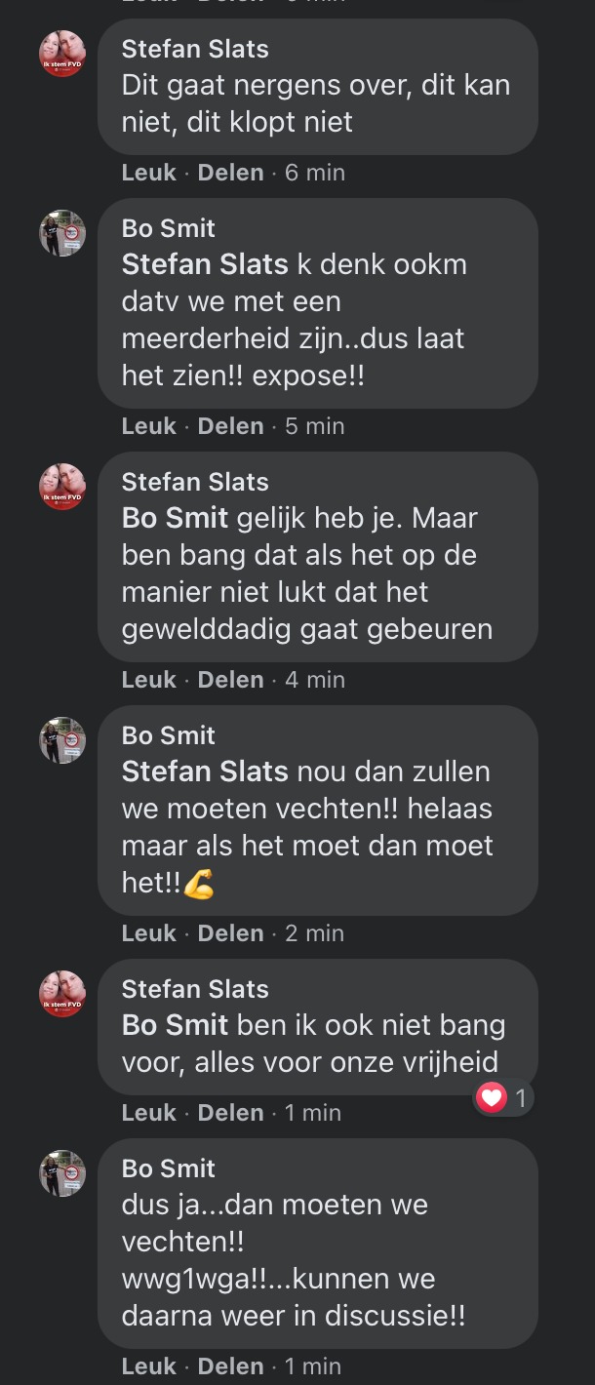Open the Bo Smit mention before 'ben ik ook niet bang'
This screenshot has width=595, height=1385.
click(x=175, y=1025)
